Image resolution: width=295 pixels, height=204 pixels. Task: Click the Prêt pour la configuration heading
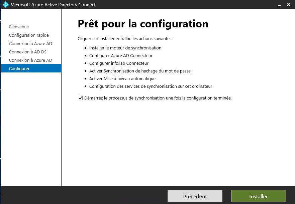click(x=143, y=24)
